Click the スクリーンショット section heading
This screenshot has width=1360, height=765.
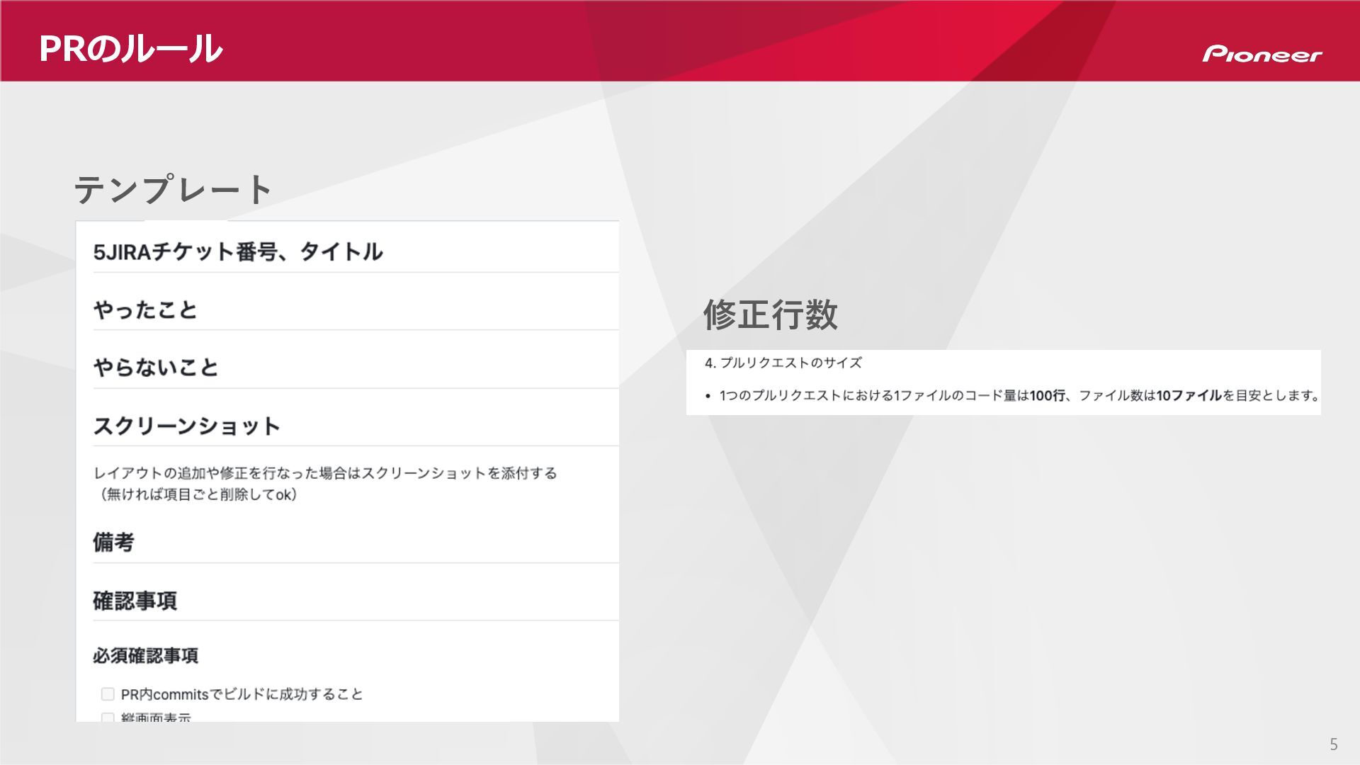coord(187,426)
